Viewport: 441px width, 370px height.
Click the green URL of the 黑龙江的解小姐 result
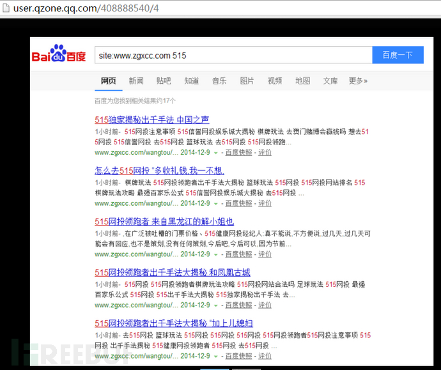pos(136,254)
